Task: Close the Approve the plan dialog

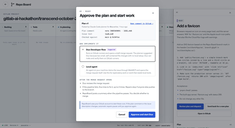Action: click(153, 13)
